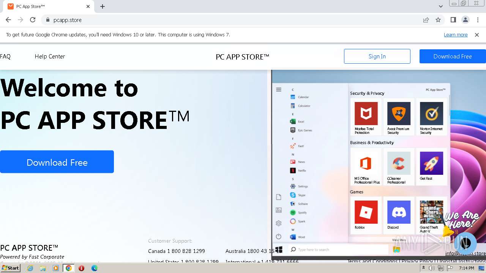Click the Powered by Fast Corporate text
The width and height of the screenshot is (486, 273).
(x=32, y=257)
